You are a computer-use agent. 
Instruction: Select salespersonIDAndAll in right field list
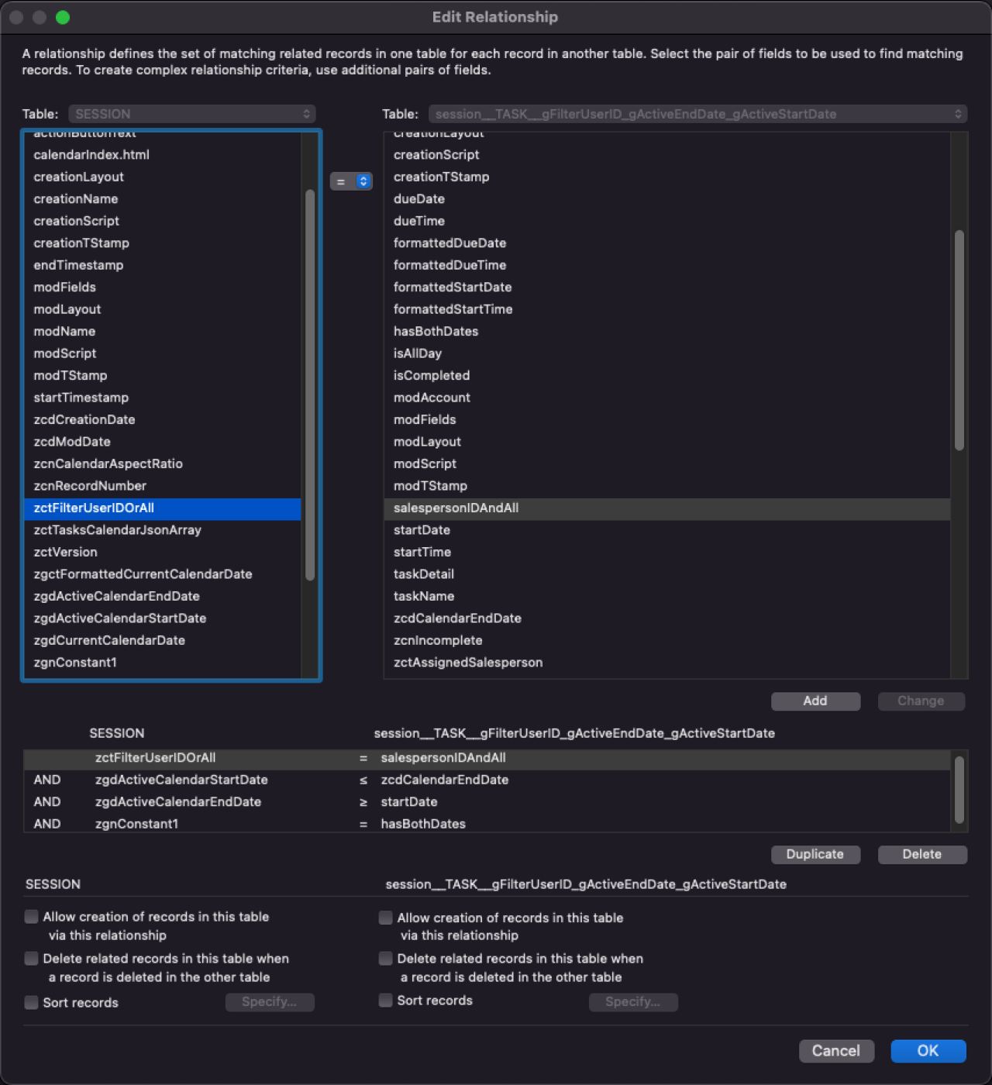(667, 508)
